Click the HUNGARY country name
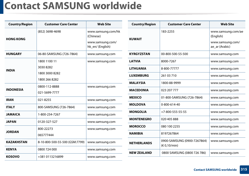The height and width of the screenshot is (176, 249). 14,54
